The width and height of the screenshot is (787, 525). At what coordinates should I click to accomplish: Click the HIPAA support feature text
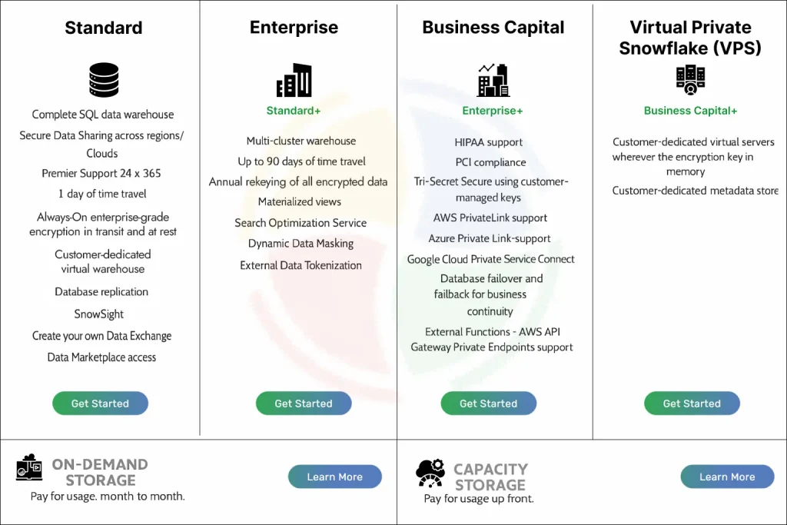(488, 142)
